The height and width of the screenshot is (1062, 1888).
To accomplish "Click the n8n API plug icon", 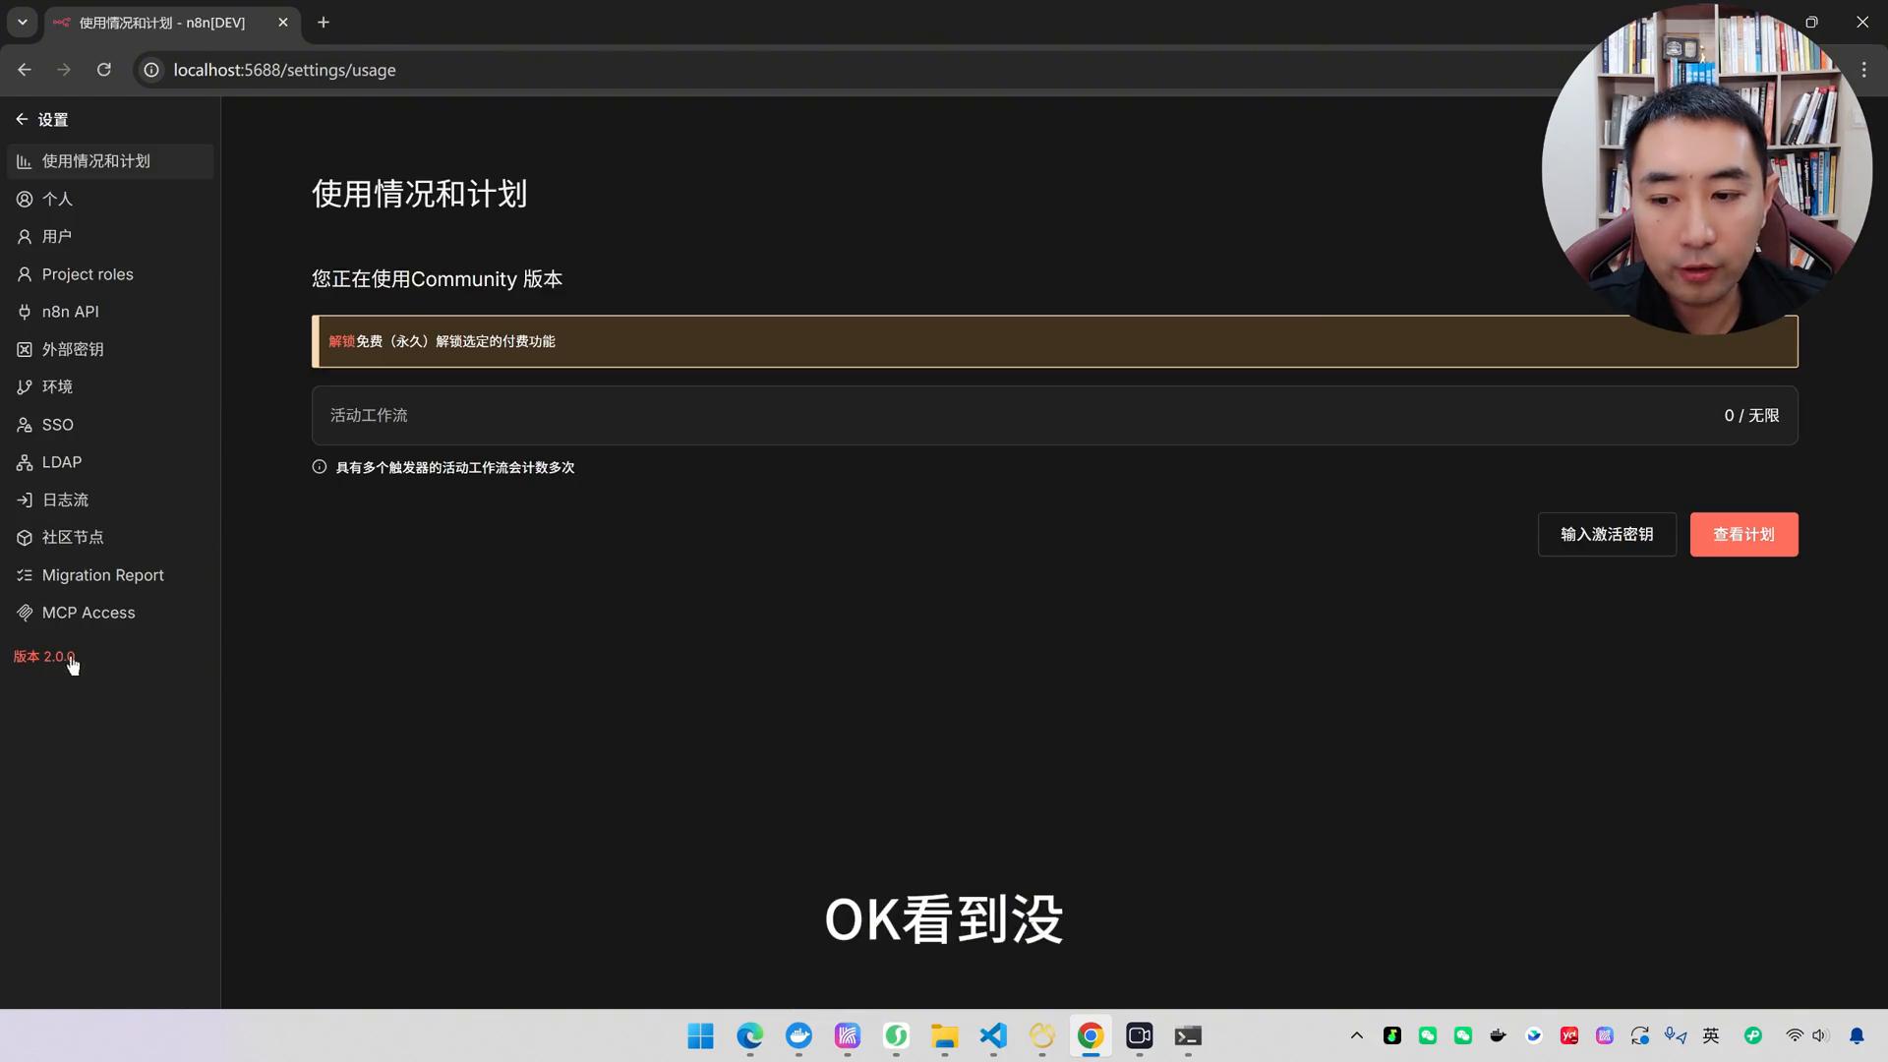I will 25,313.
